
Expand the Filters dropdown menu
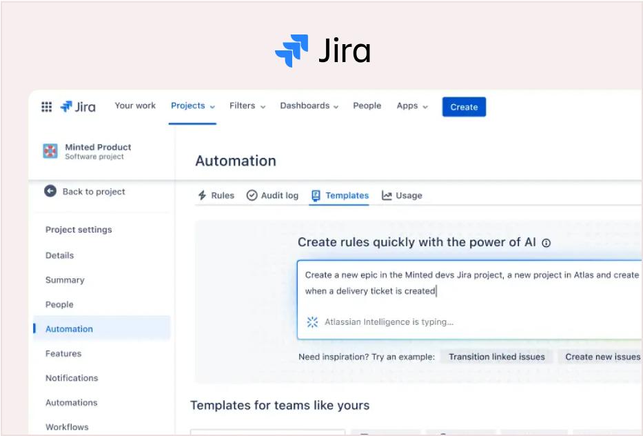(x=247, y=106)
